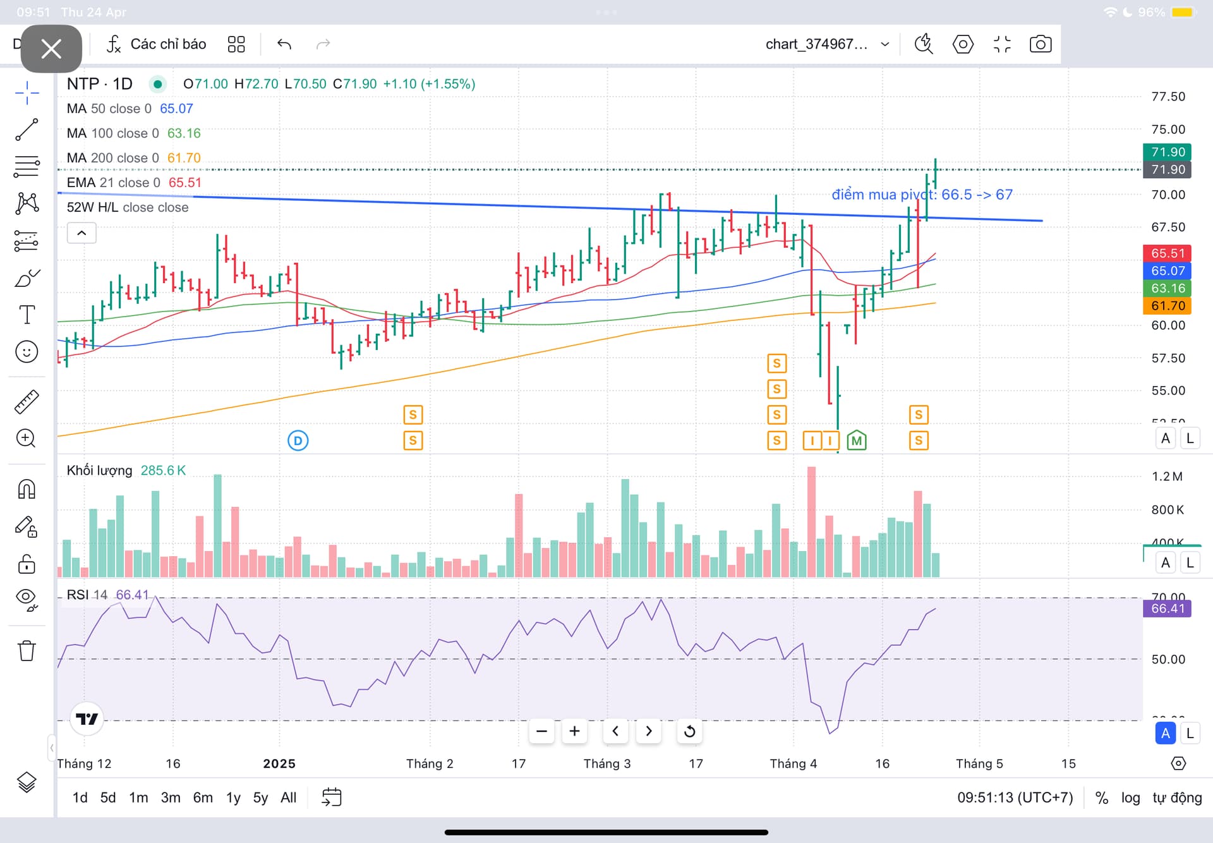Take a chart snapshot with camera icon
1213x843 pixels.
1040,44
